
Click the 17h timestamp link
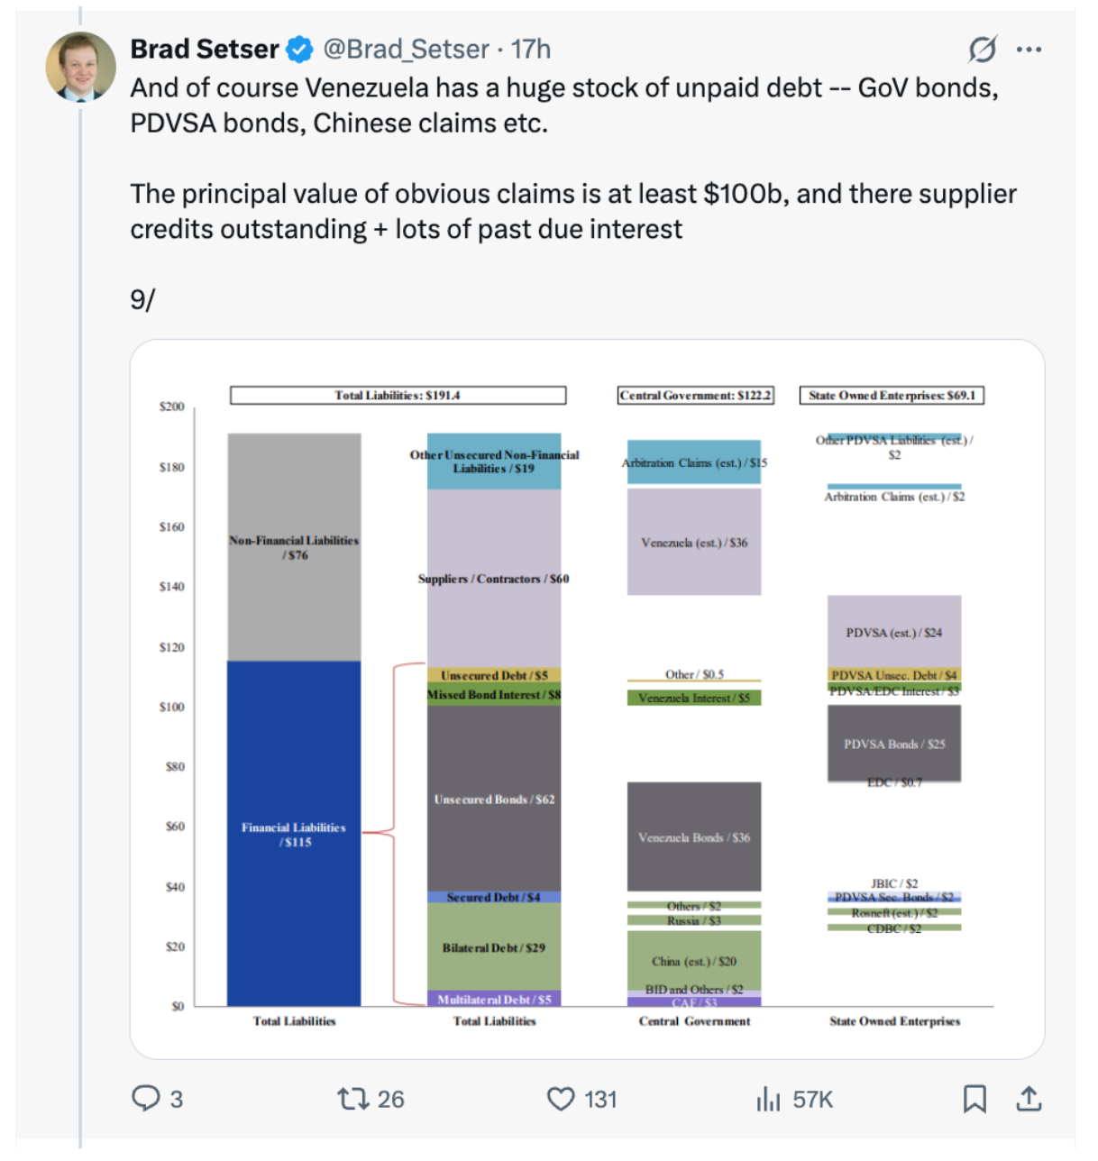[531, 49]
